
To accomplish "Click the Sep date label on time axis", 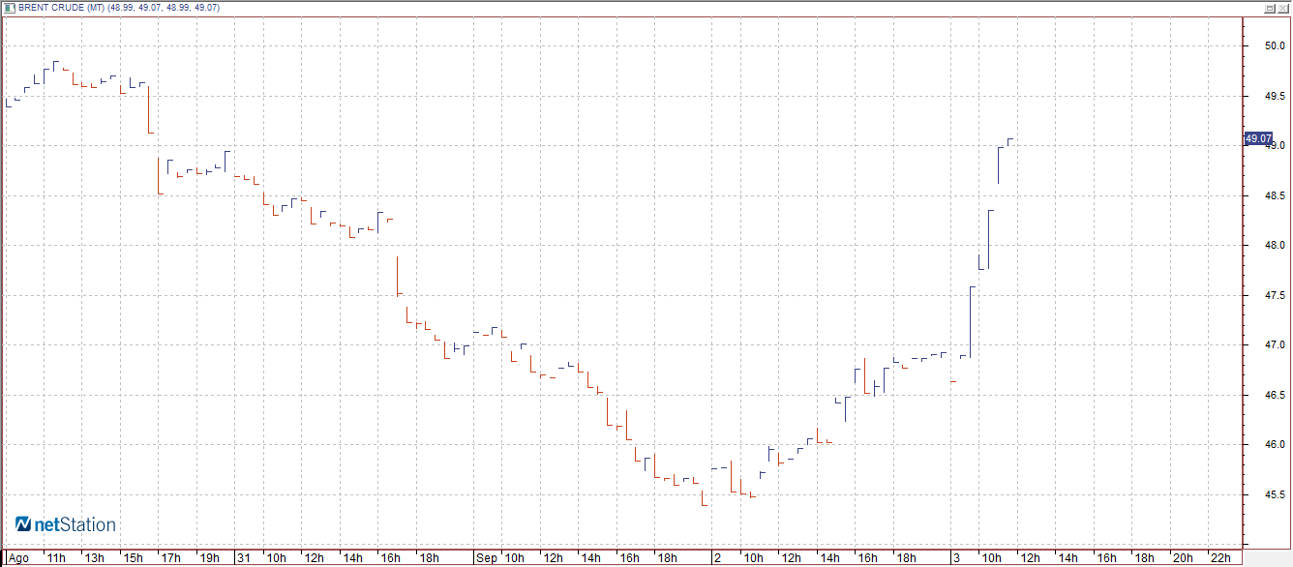I will pyautogui.click(x=487, y=558).
